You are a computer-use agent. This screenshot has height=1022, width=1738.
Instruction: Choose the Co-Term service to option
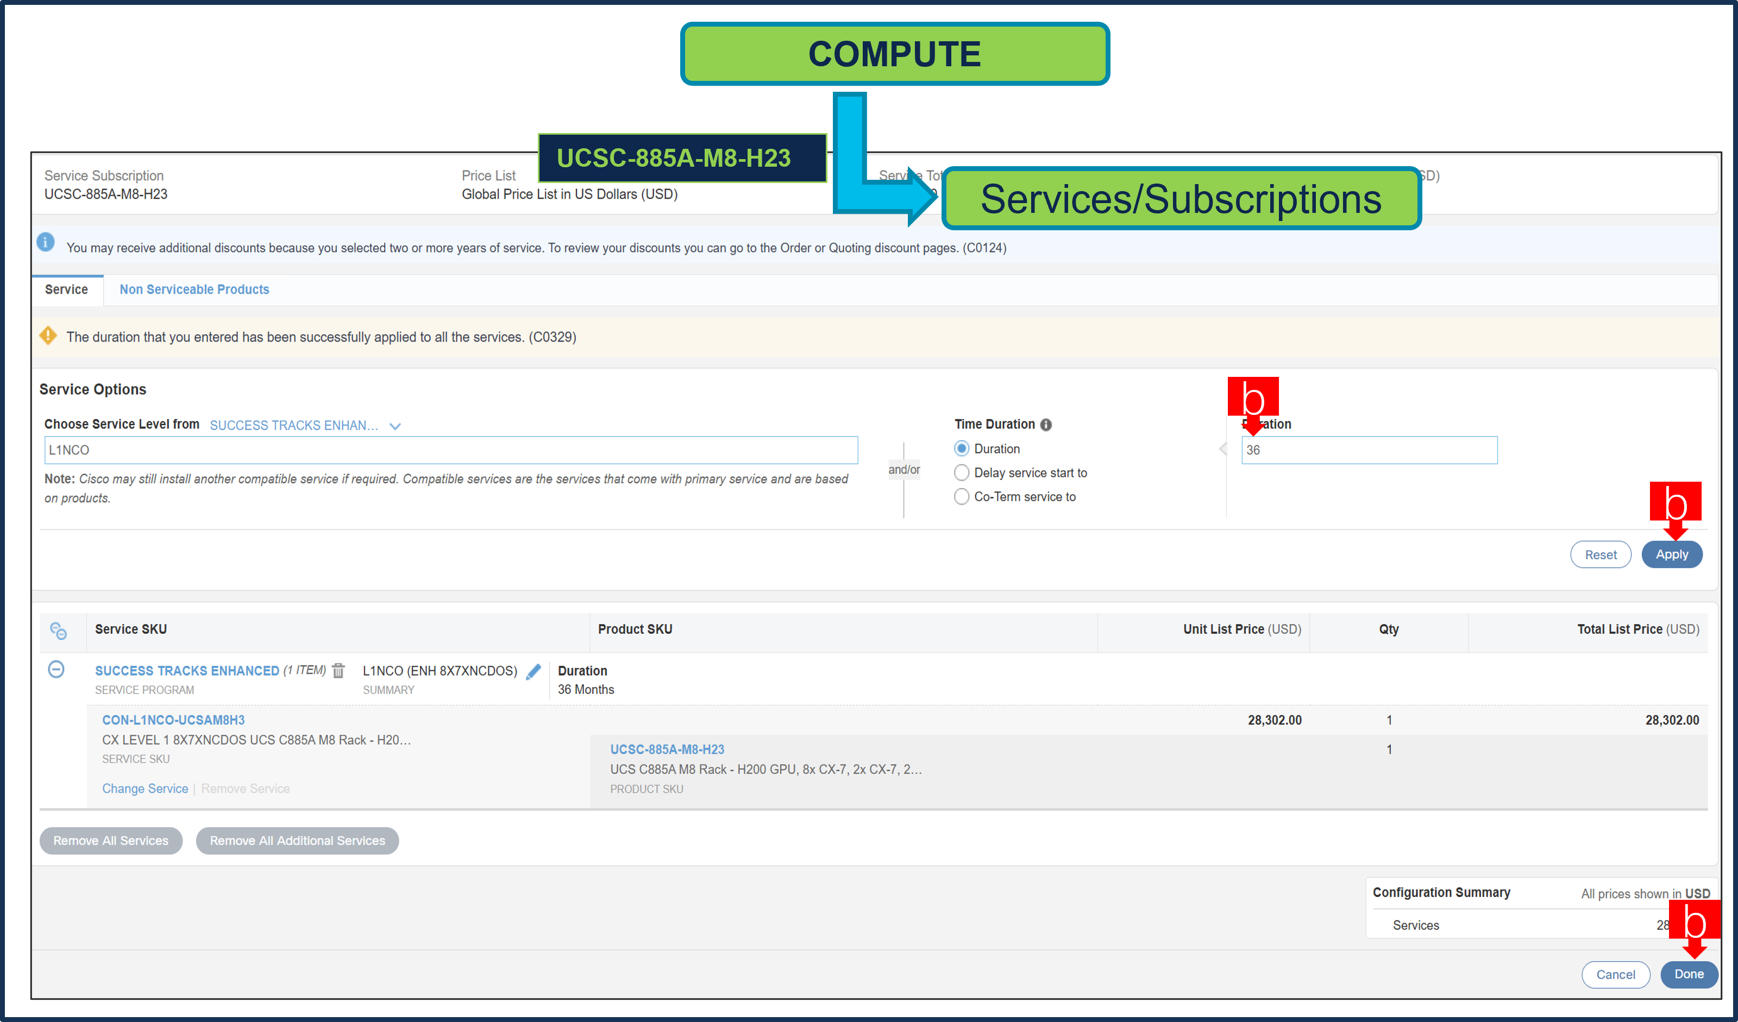(962, 496)
